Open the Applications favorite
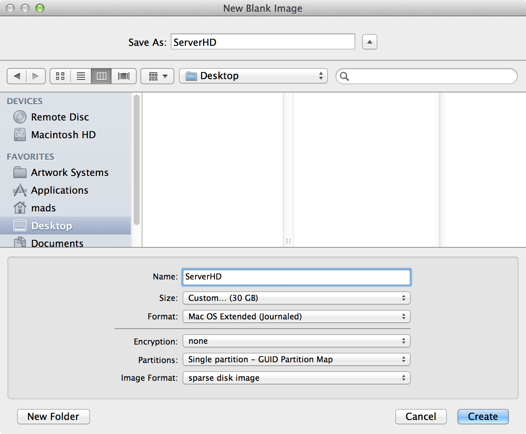 coord(59,190)
